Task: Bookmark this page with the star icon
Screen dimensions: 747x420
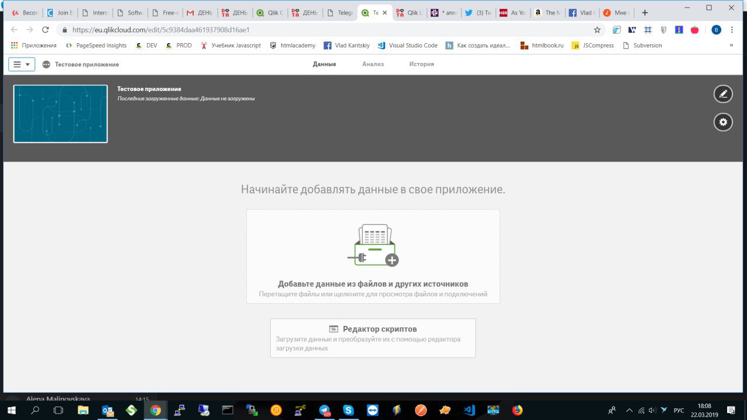Action: tap(597, 30)
